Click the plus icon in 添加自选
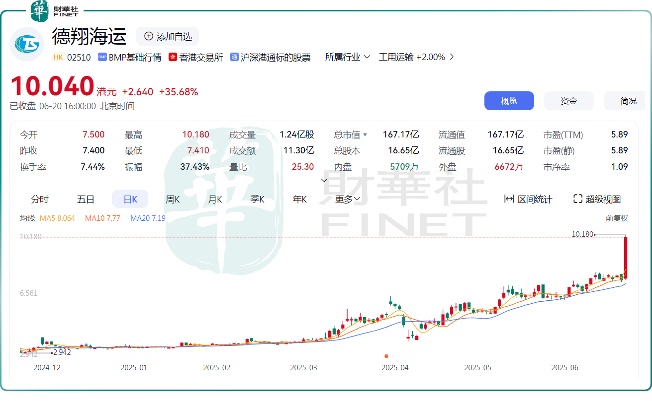The height and width of the screenshot is (401, 652). (149, 36)
